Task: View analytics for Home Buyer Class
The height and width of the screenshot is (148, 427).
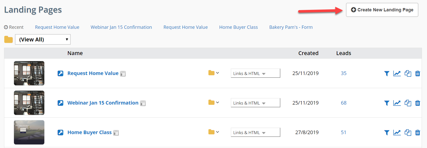Action: [x=397, y=132]
